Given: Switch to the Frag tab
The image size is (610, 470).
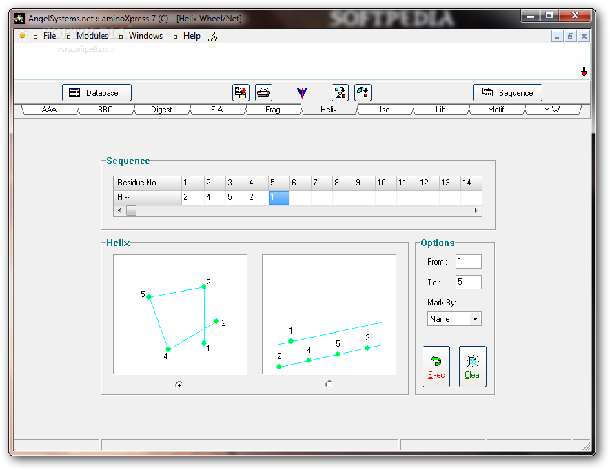Looking at the screenshot, I should pyautogui.click(x=273, y=110).
